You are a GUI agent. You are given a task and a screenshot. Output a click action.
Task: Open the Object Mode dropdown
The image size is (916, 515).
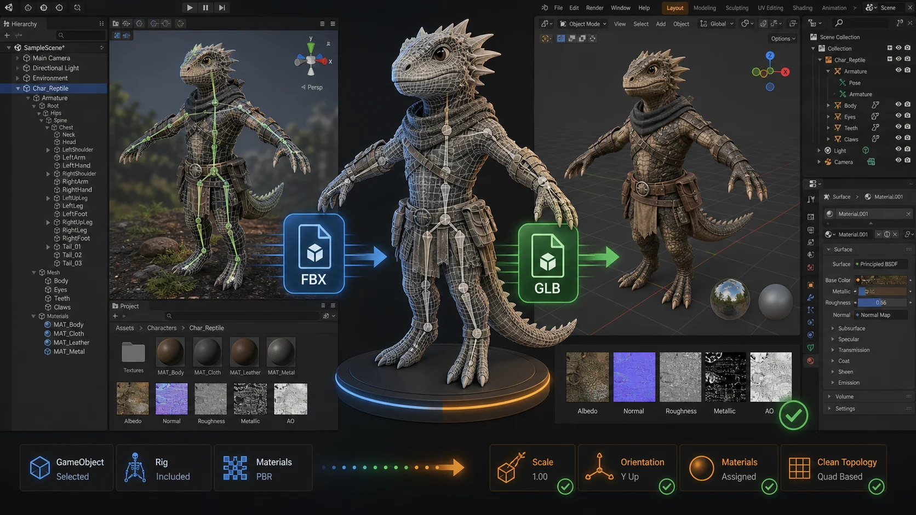click(583, 24)
